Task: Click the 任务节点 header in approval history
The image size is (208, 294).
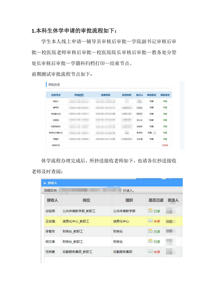Action: click(x=56, y=95)
